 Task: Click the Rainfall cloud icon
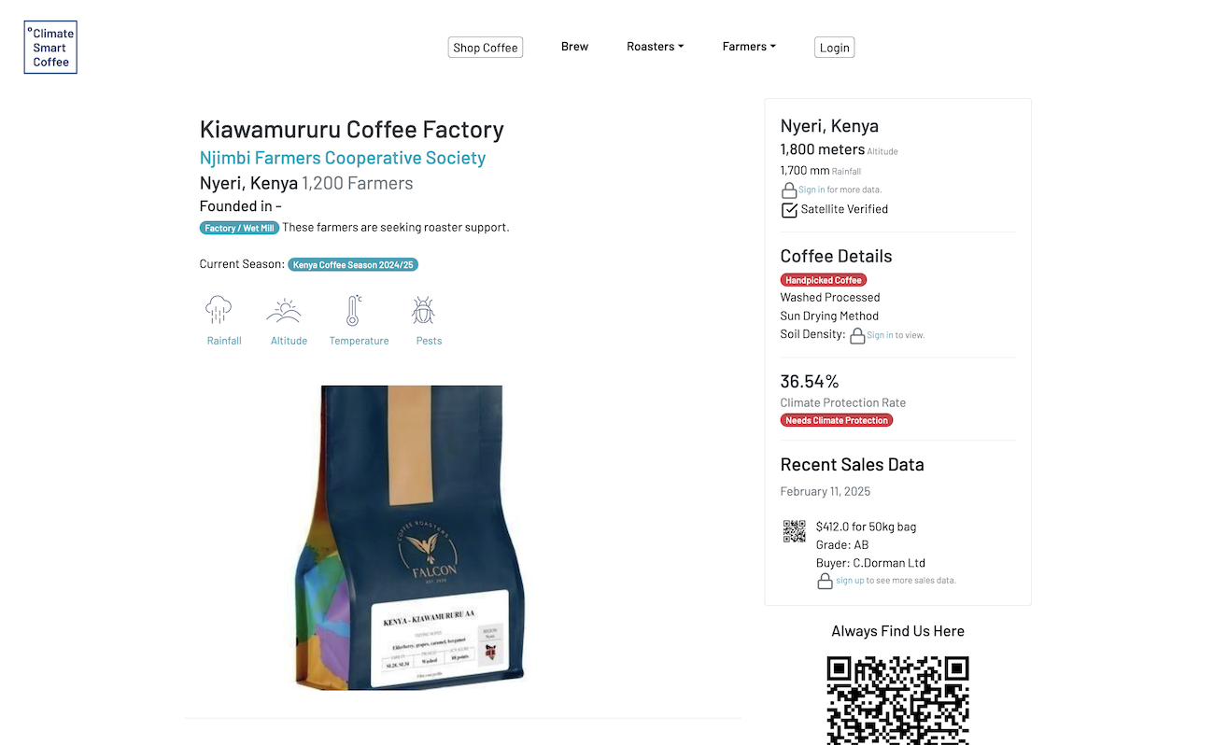219,310
